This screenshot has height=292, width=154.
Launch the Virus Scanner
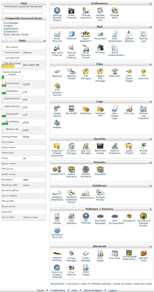pos(71,270)
